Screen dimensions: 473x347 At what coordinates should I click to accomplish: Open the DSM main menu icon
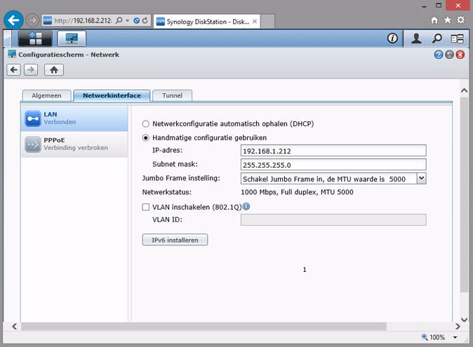pyautogui.click(x=35, y=39)
